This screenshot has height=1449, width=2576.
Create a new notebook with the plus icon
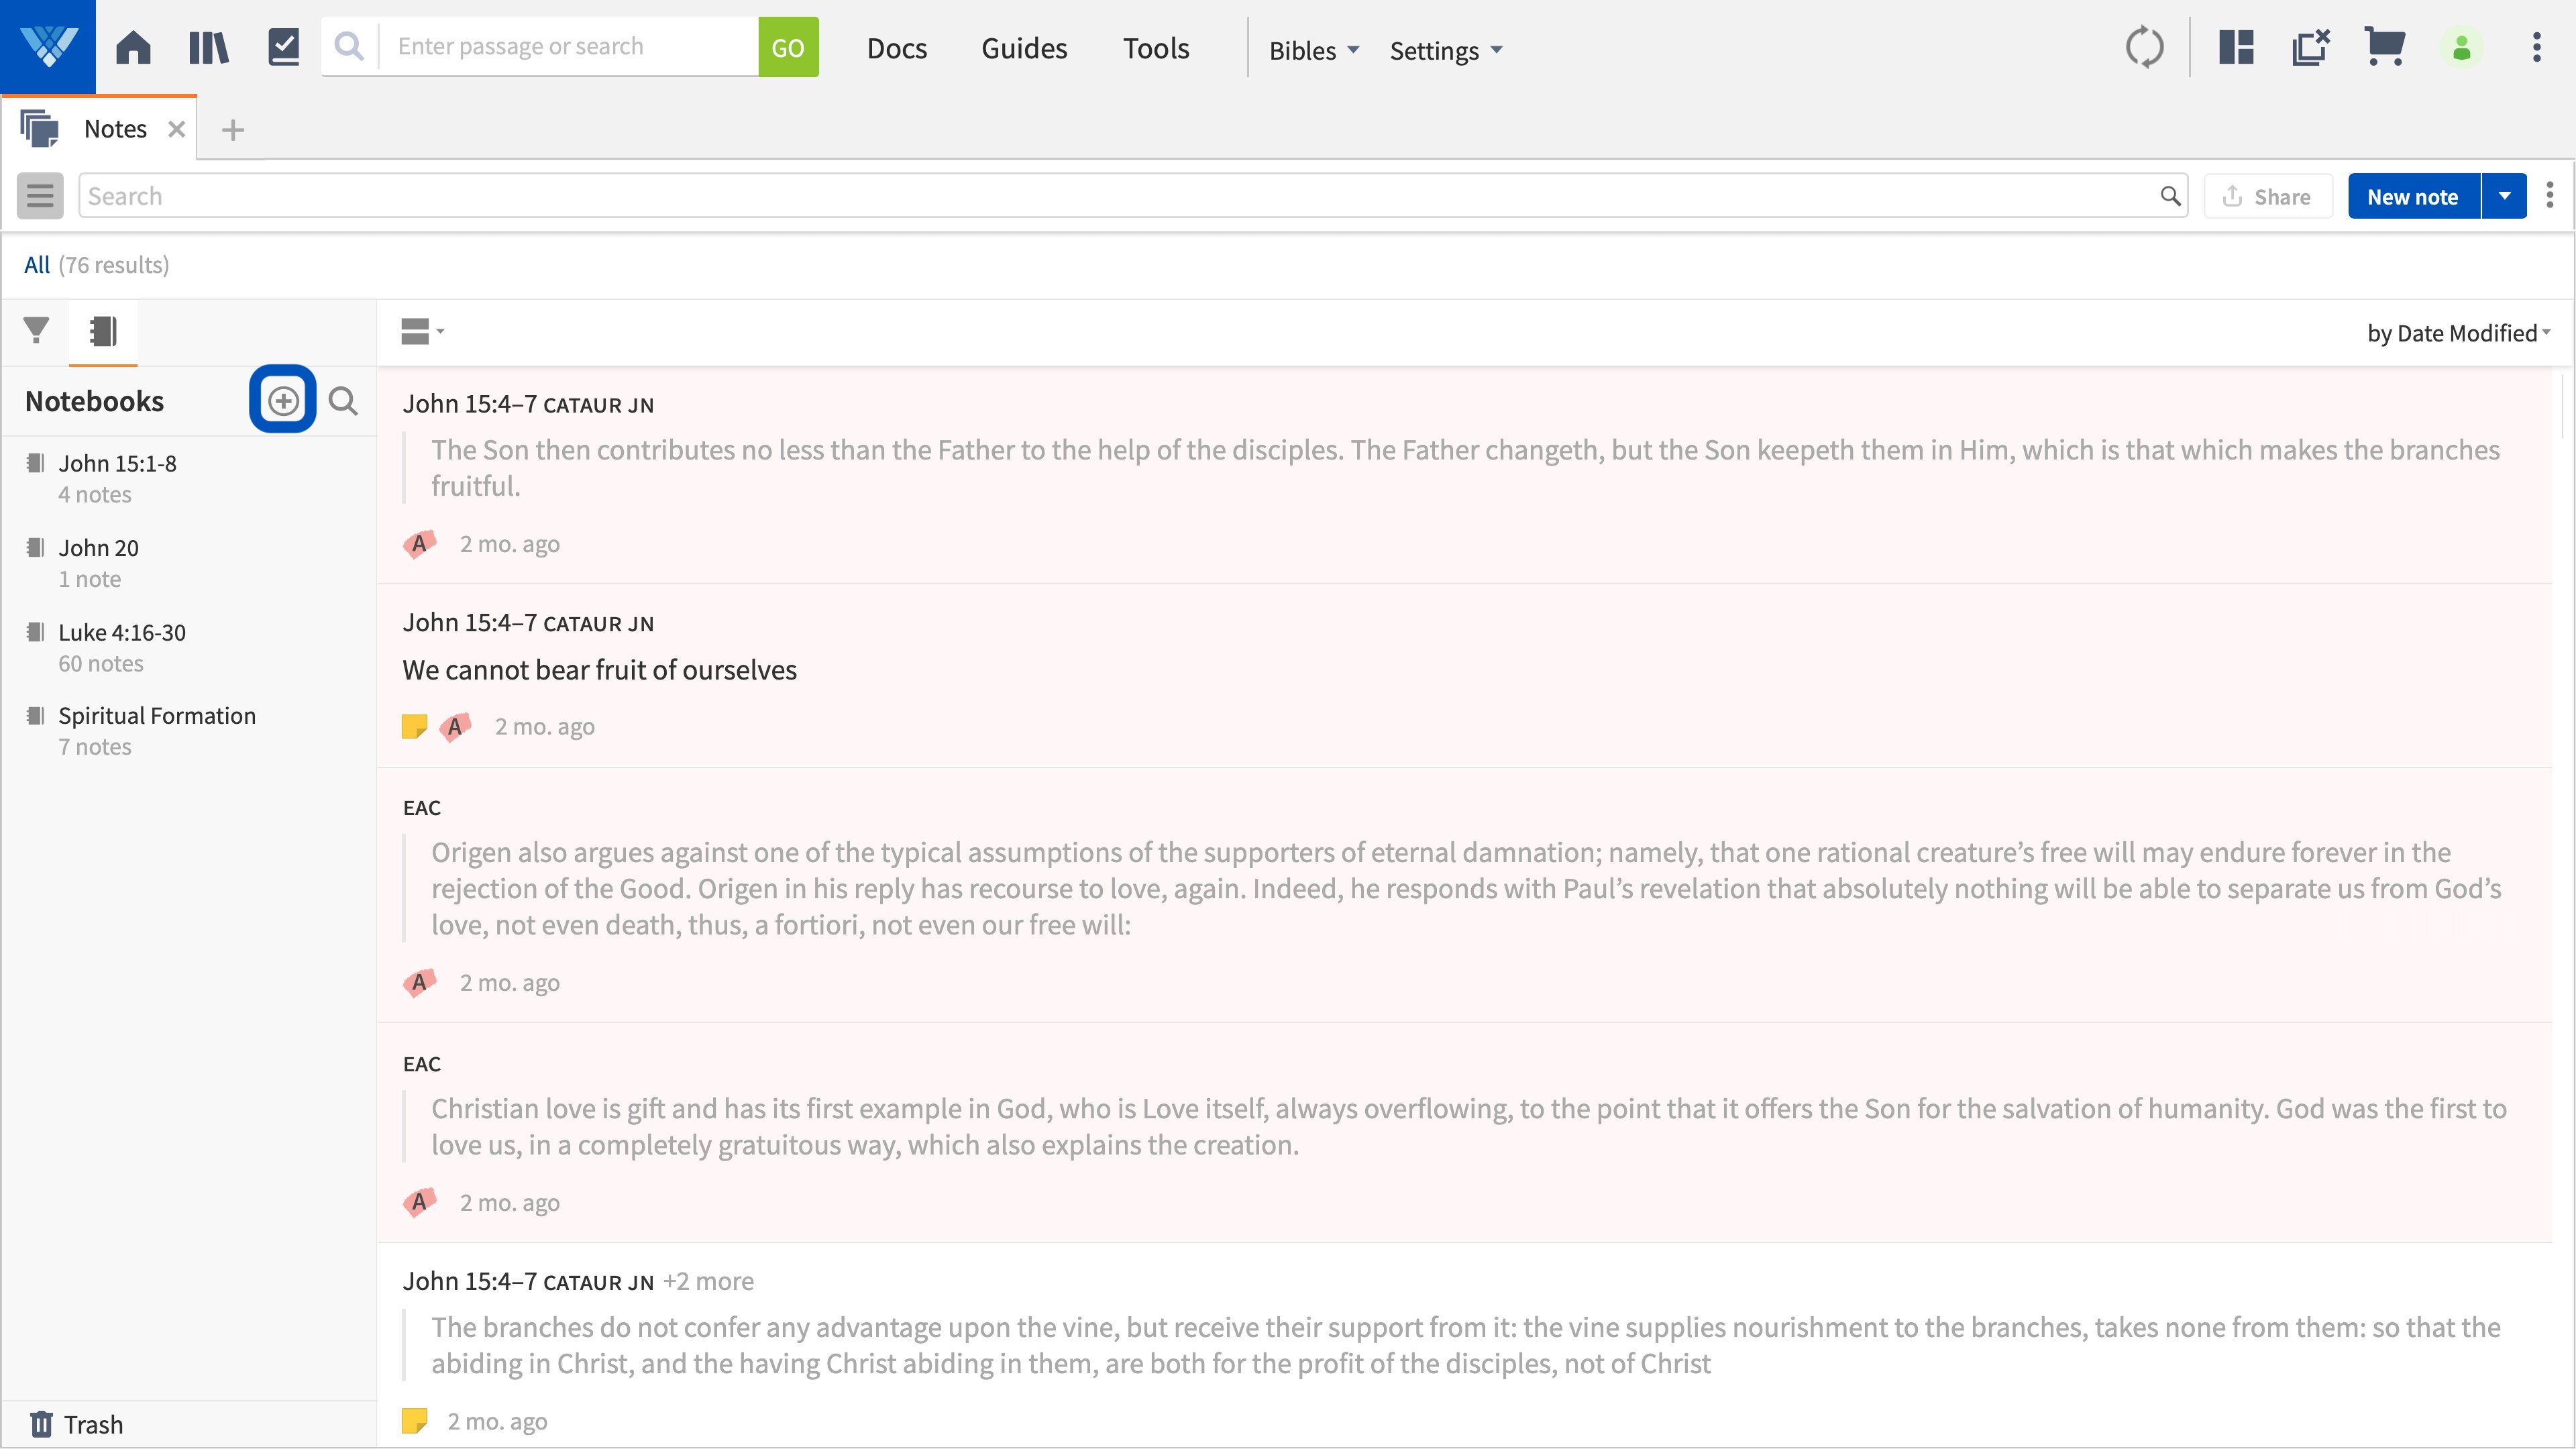pyautogui.click(x=283, y=400)
